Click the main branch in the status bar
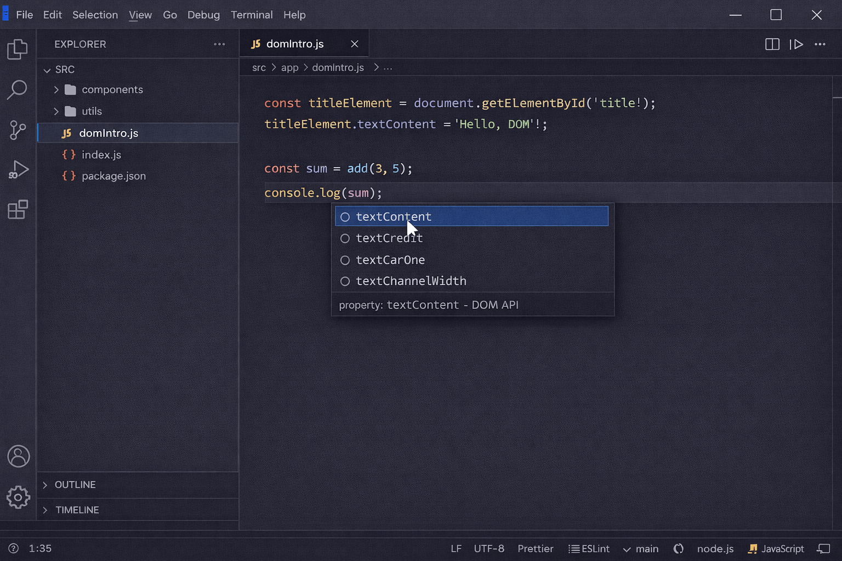The height and width of the screenshot is (561, 842). point(641,548)
